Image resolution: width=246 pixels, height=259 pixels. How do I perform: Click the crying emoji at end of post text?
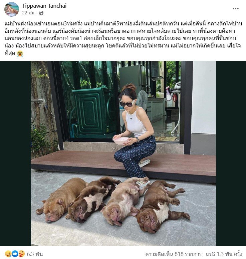(20, 53)
